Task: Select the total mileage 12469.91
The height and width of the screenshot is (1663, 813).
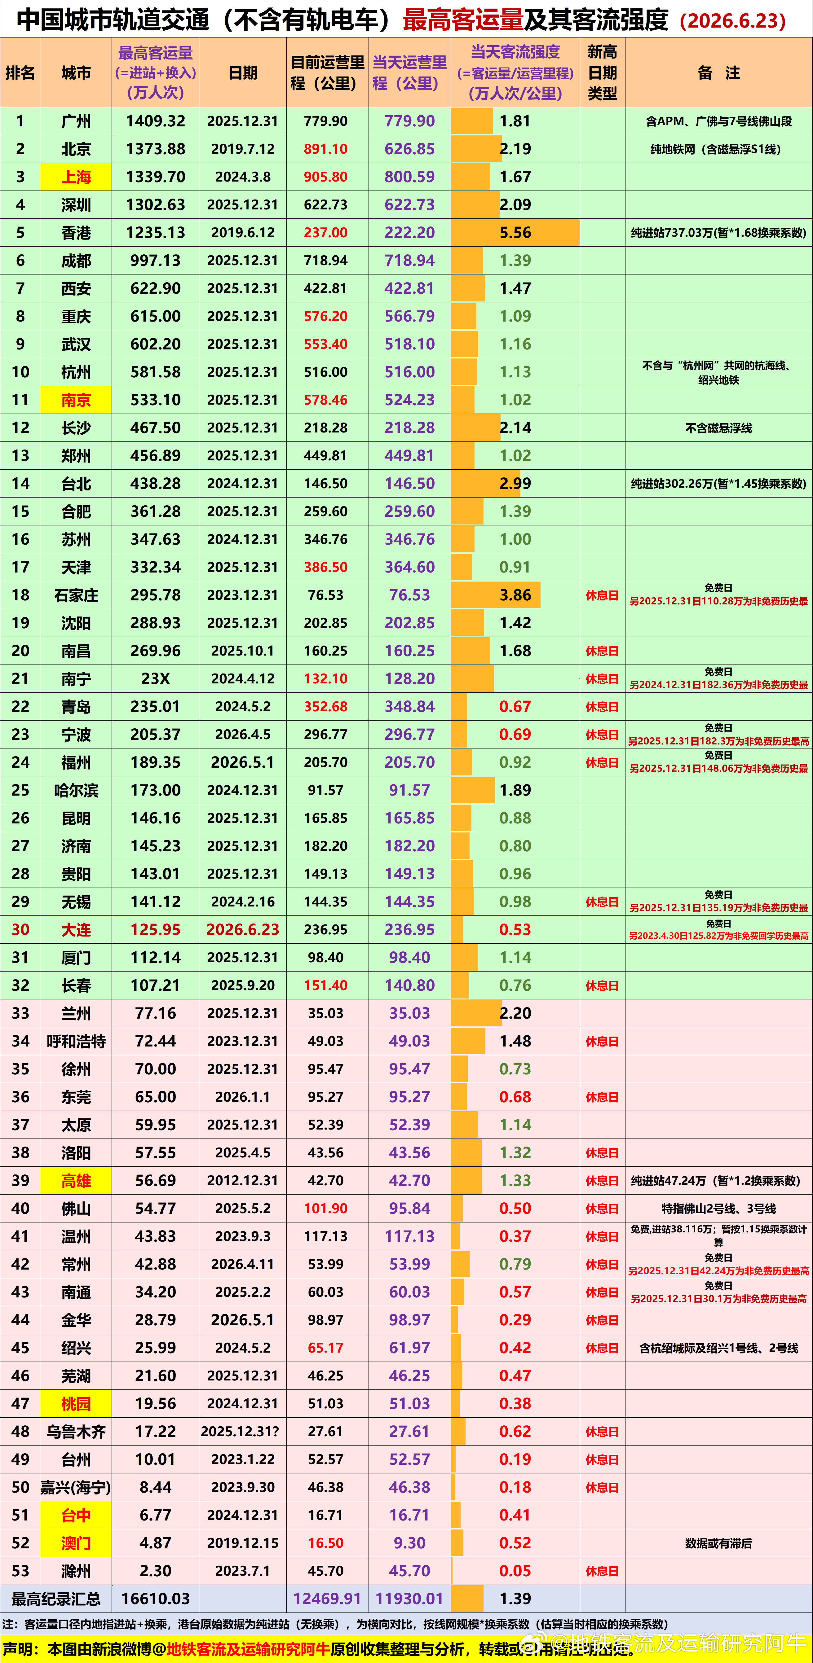Action: (327, 1599)
